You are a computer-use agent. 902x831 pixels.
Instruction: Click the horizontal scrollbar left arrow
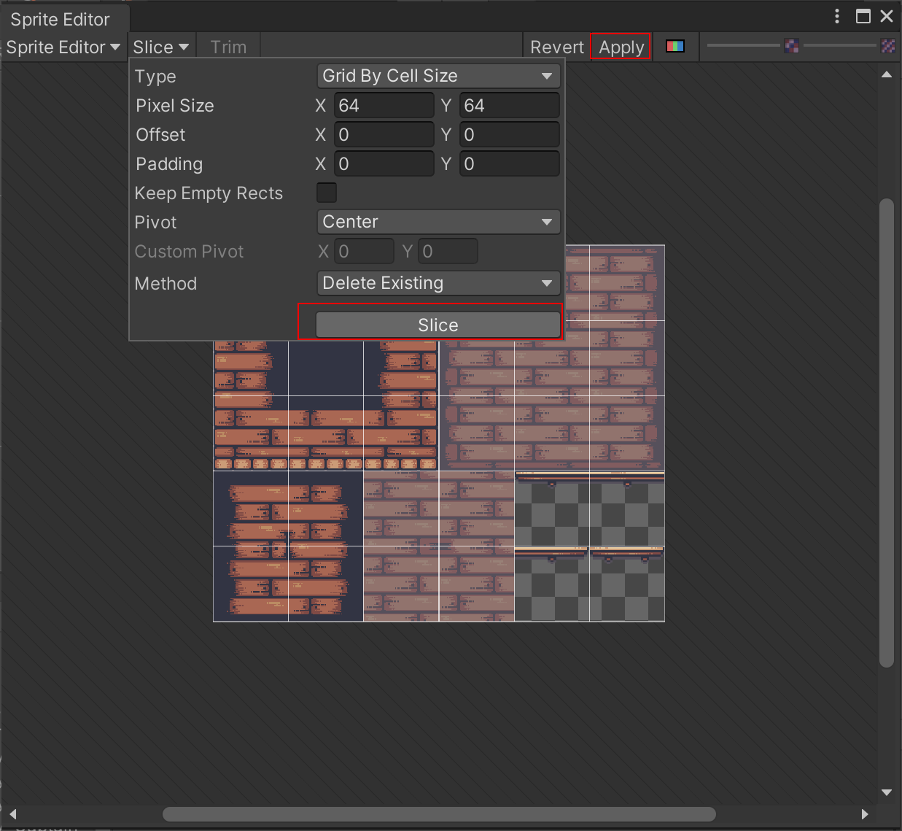(x=12, y=814)
